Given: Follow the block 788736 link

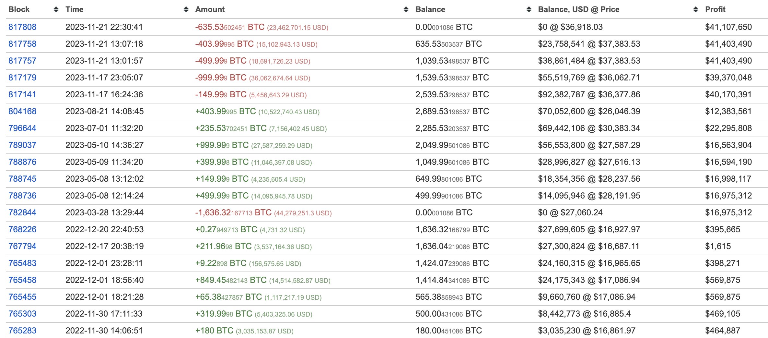Looking at the screenshot, I should click(x=22, y=196).
